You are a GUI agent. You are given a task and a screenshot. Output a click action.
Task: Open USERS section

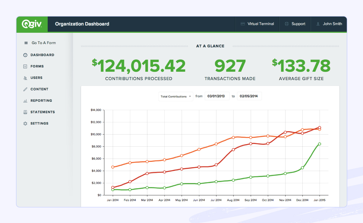[37, 78]
